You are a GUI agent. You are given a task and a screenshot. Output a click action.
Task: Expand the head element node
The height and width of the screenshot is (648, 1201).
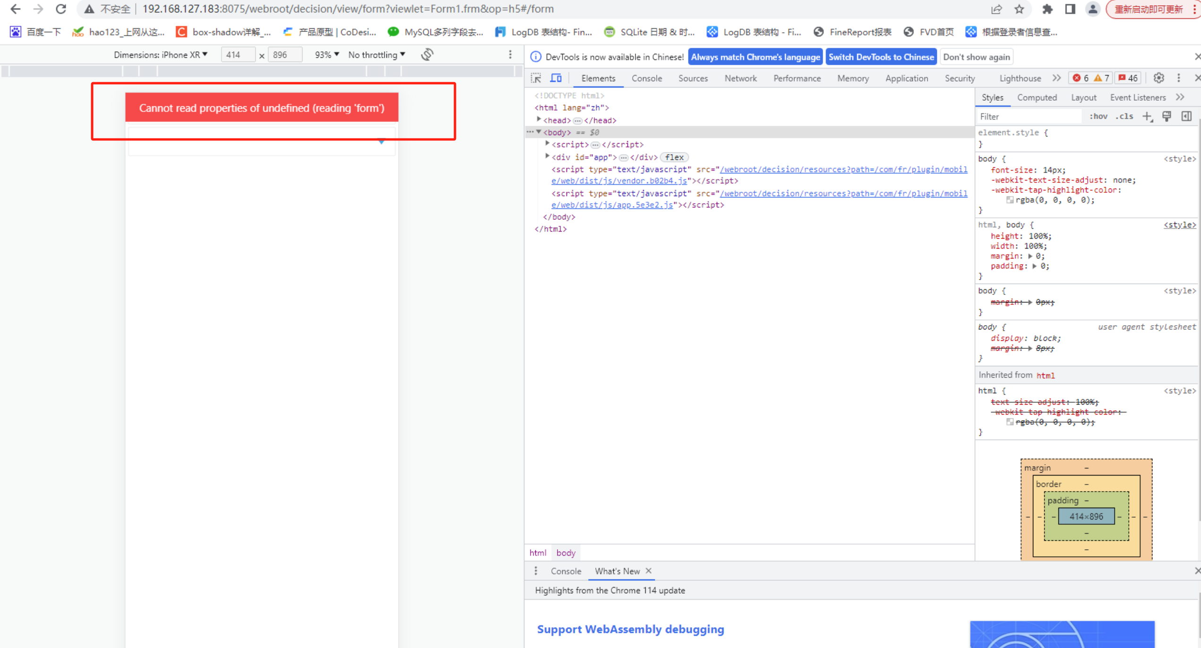[x=539, y=120]
